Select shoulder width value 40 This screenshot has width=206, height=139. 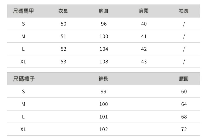point(144,24)
